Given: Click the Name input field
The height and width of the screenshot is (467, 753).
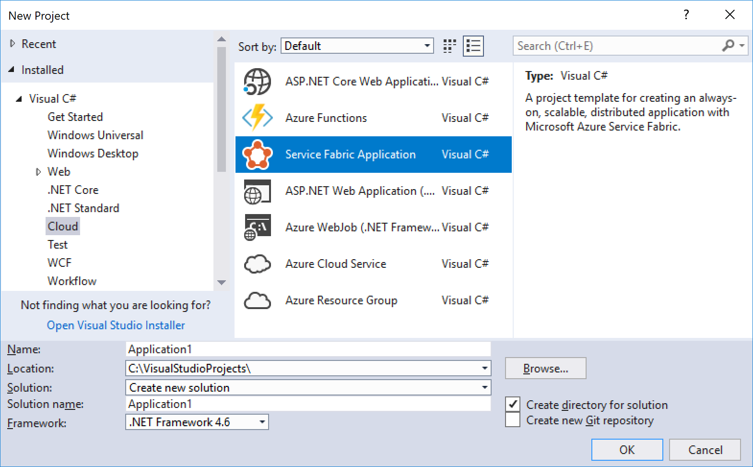Looking at the screenshot, I should point(308,349).
